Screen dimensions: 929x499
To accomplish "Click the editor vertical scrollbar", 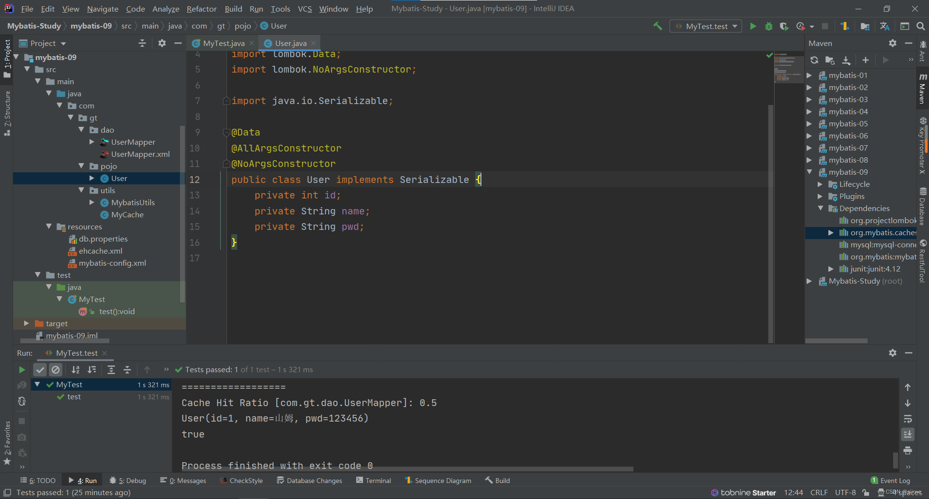I will [x=771, y=223].
